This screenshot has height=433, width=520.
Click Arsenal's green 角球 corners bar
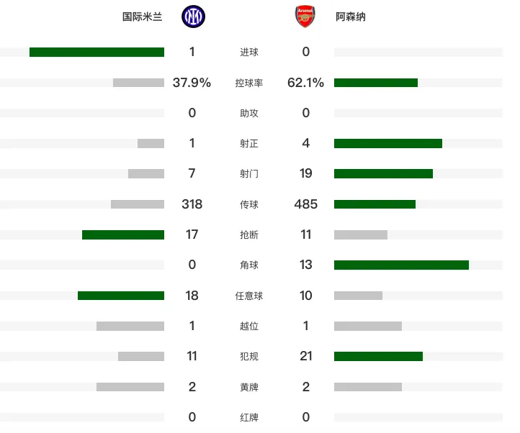click(401, 265)
